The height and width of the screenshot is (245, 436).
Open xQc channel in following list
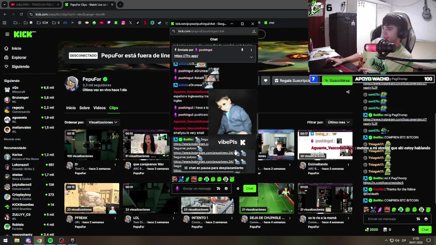(29, 89)
